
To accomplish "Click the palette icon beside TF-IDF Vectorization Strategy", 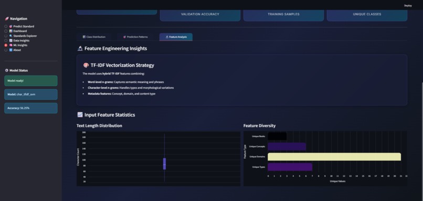I will pos(86,65).
